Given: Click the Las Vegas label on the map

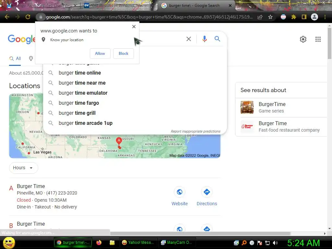Looking at the screenshot, I should 42,152.
